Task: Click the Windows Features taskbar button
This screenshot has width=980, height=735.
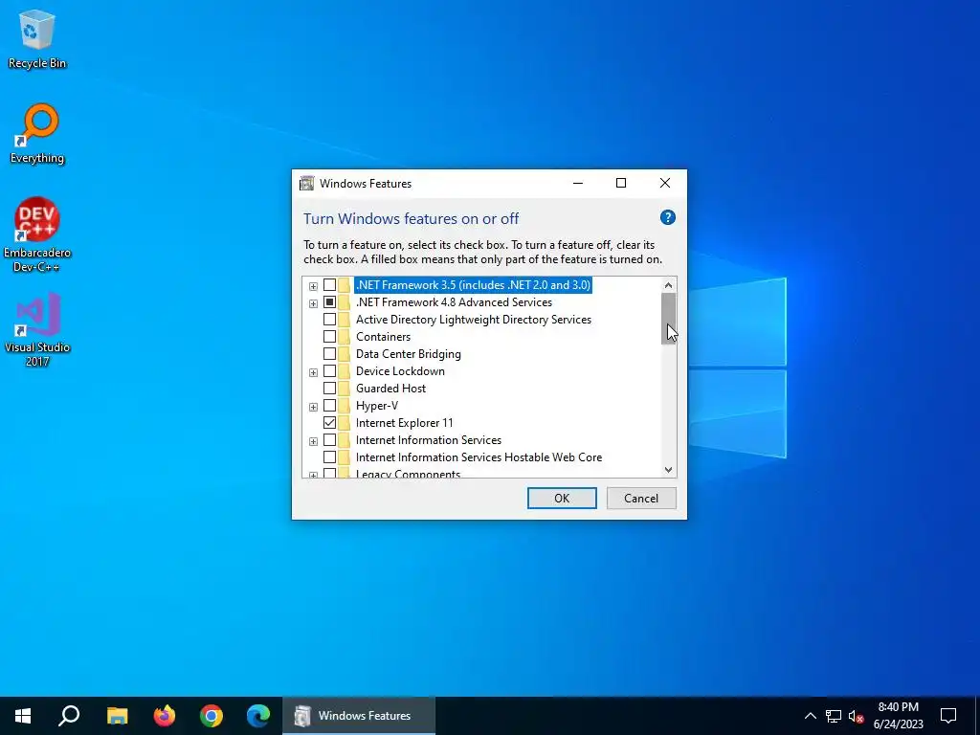Action: tap(359, 716)
